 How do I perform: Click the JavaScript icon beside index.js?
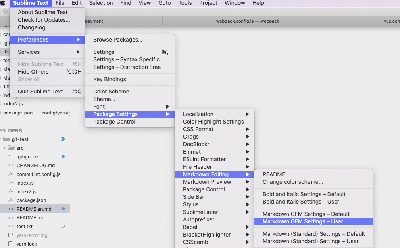pyautogui.click(x=11, y=183)
